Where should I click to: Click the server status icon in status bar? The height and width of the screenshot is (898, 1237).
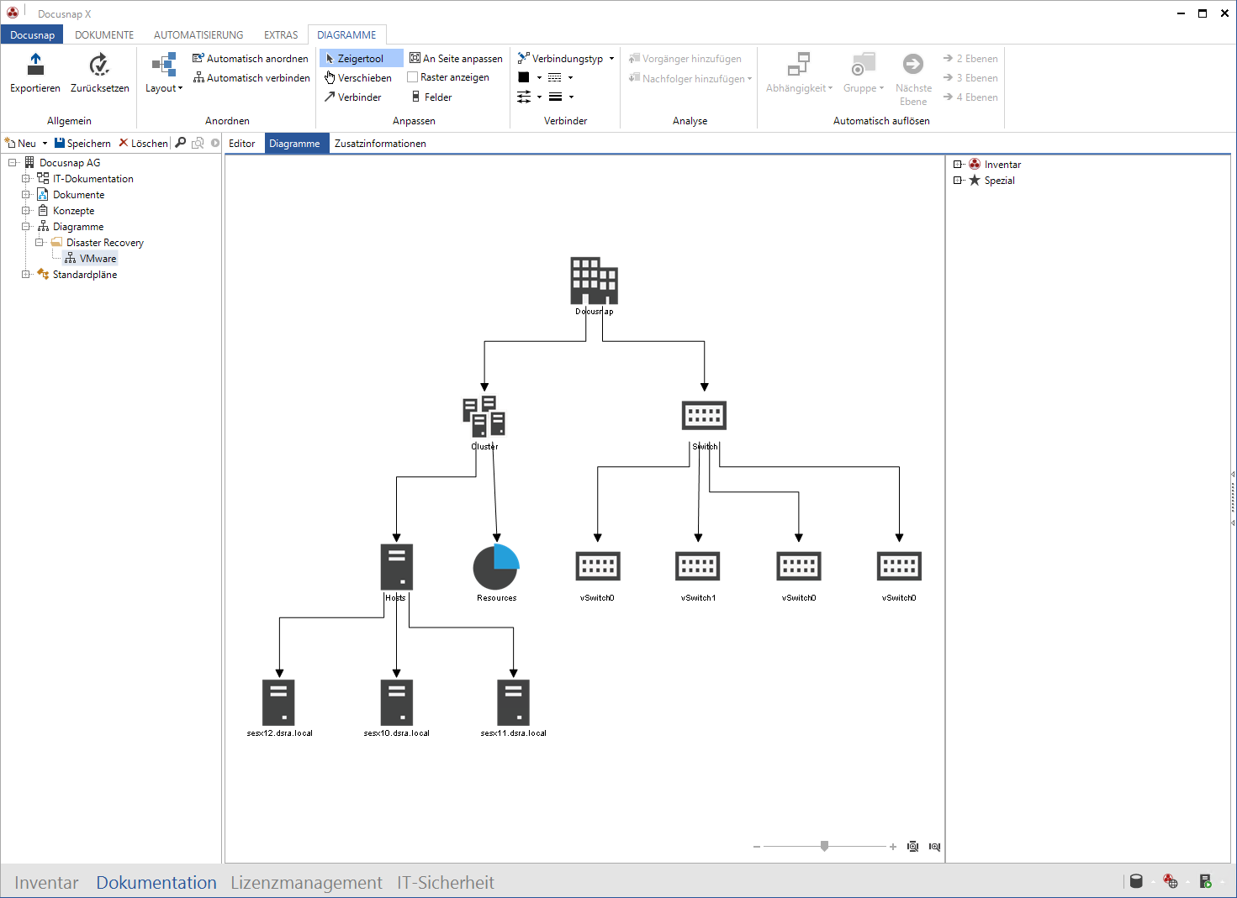pos(1205,881)
